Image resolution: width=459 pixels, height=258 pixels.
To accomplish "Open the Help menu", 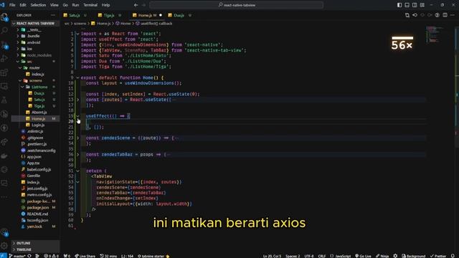I will coord(105,5).
